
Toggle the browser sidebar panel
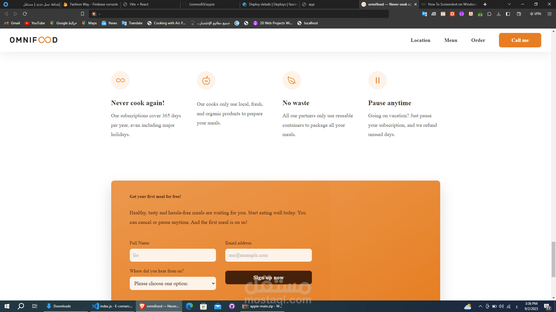click(508, 14)
